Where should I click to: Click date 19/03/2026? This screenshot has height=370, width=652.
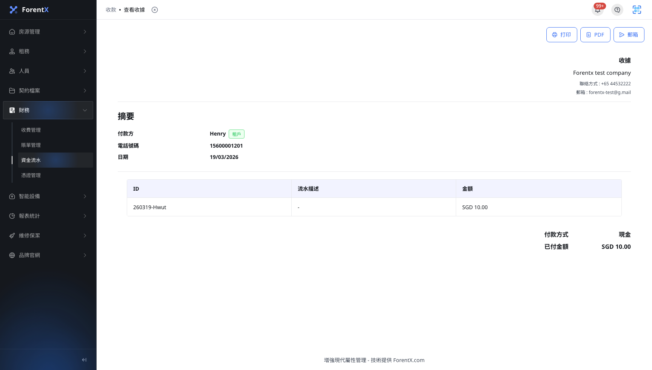[x=224, y=157]
